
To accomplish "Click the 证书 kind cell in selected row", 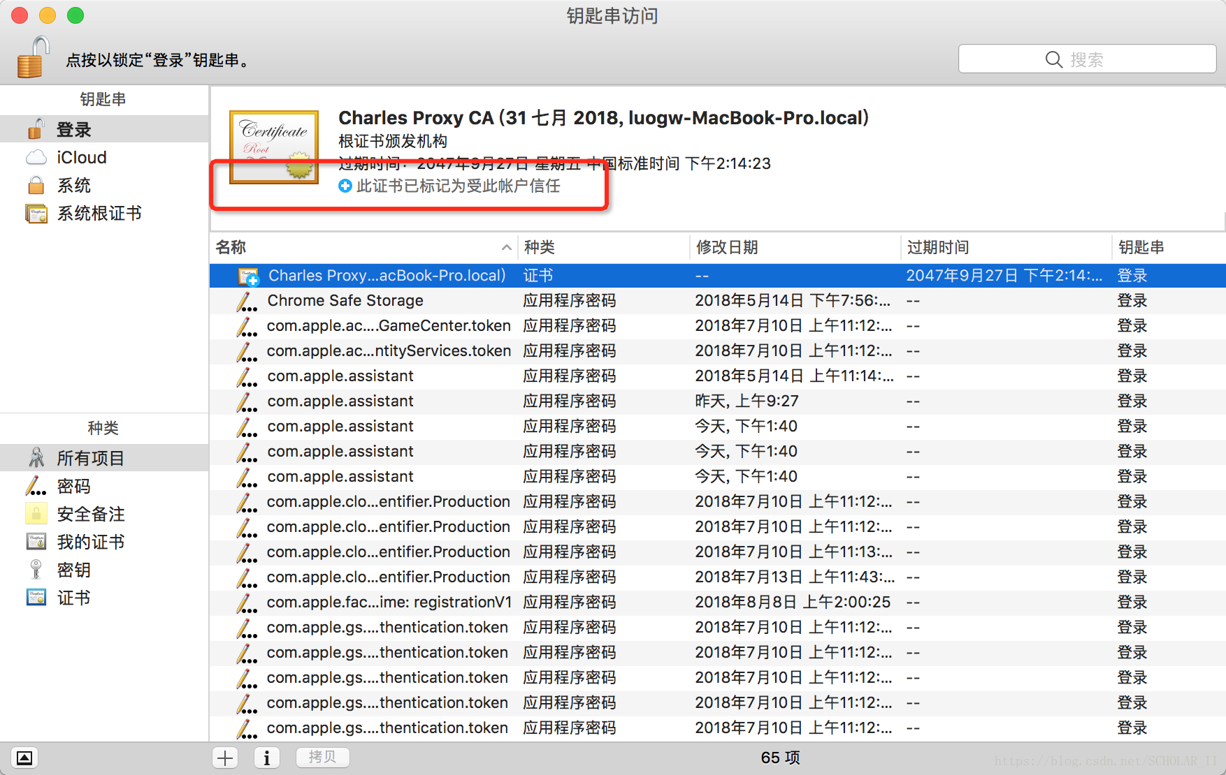I will click(538, 276).
